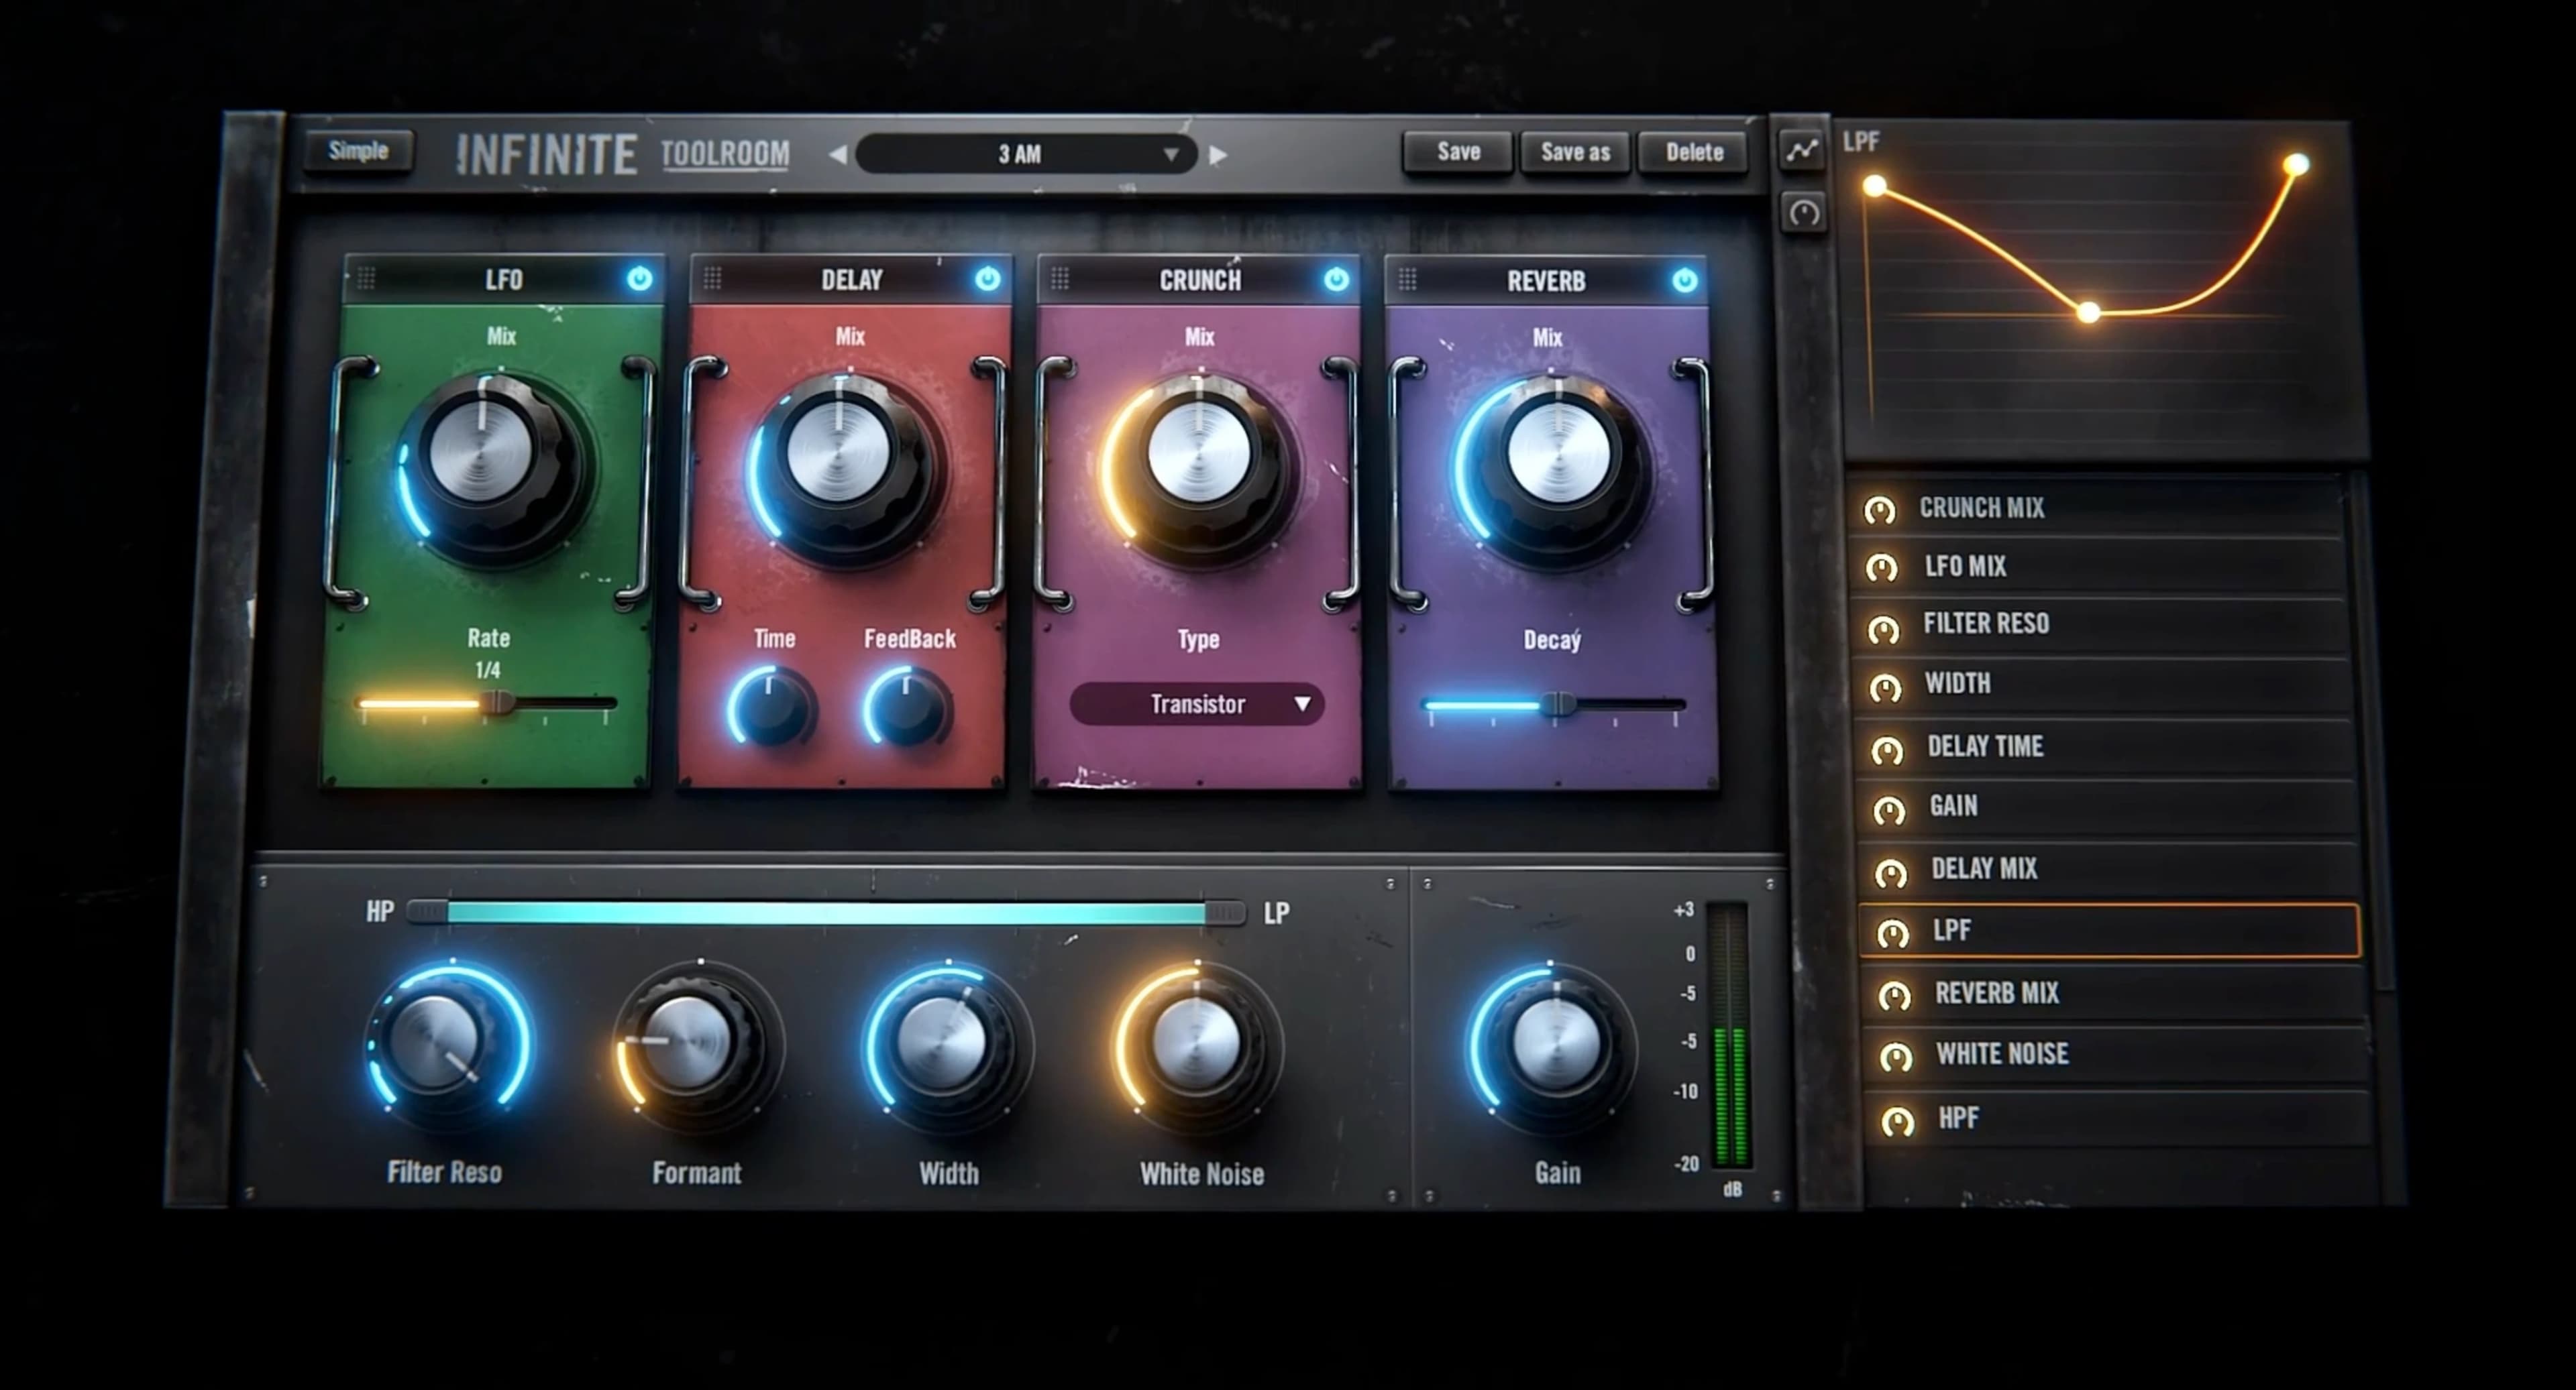This screenshot has width=2576, height=1390.
Task: Click the DELAY TIME knob icon in list
Action: 1887,750
